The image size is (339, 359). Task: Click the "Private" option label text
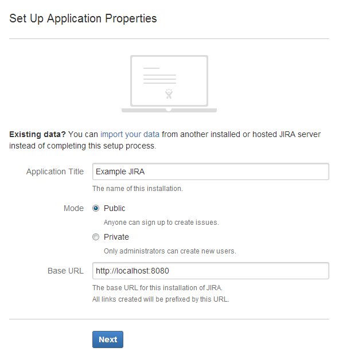pos(116,237)
